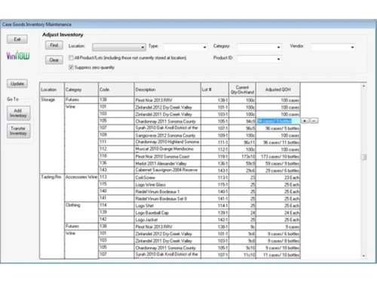This screenshot has height=283, width=377.
Task: Click the Update button
Action: click(x=17, y=84)
